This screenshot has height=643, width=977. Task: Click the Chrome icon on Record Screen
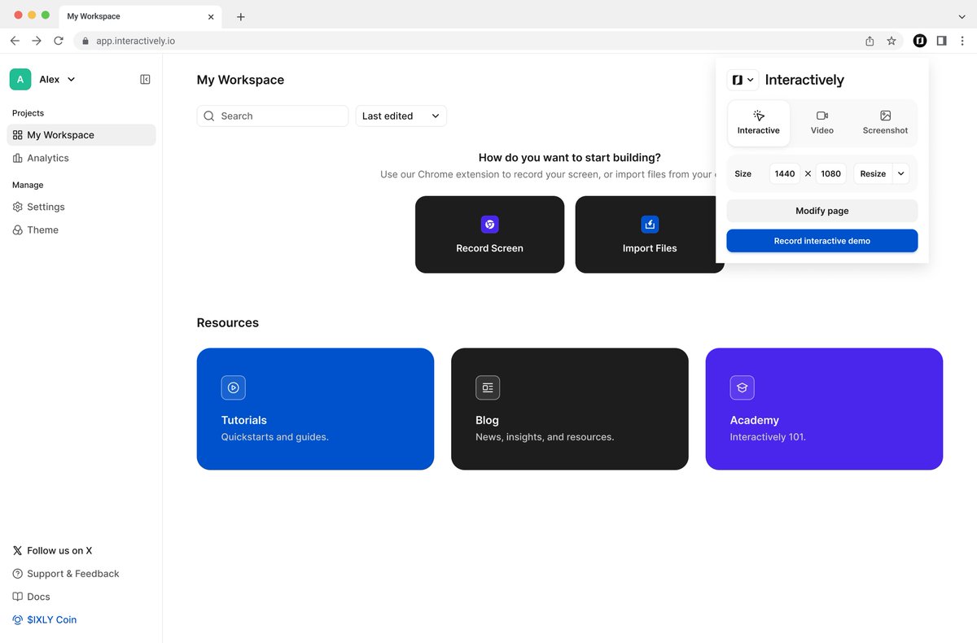[489, 224]
